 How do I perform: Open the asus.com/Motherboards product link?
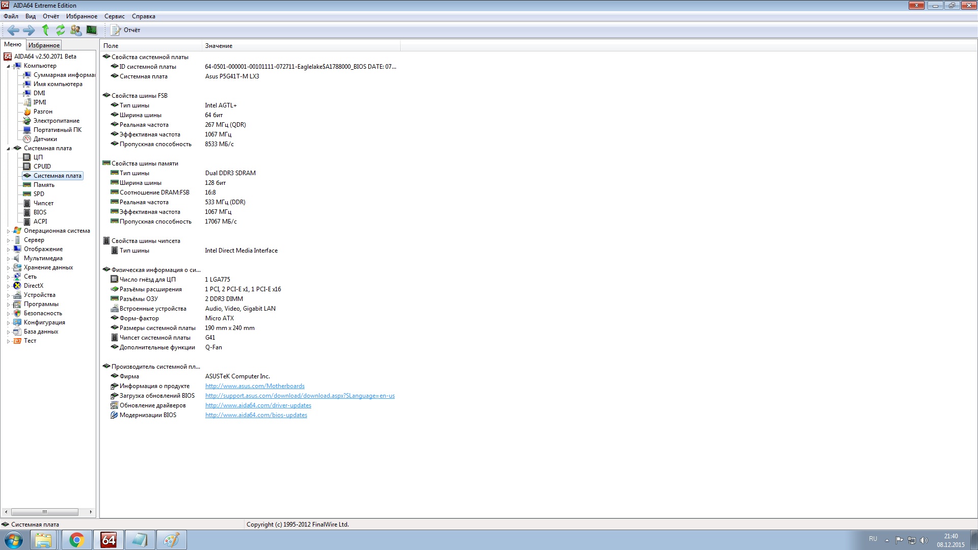coord(255,386)
